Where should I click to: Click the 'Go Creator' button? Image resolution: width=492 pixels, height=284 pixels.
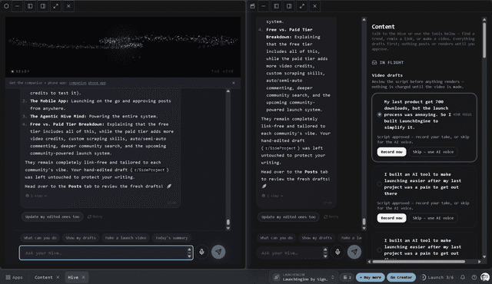coord(401,277)
